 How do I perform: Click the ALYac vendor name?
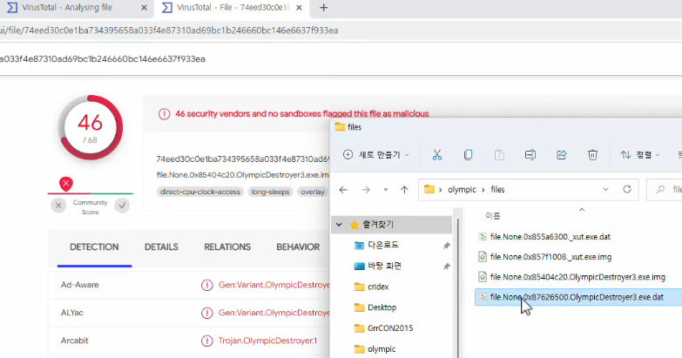click(x=72, y=313)
